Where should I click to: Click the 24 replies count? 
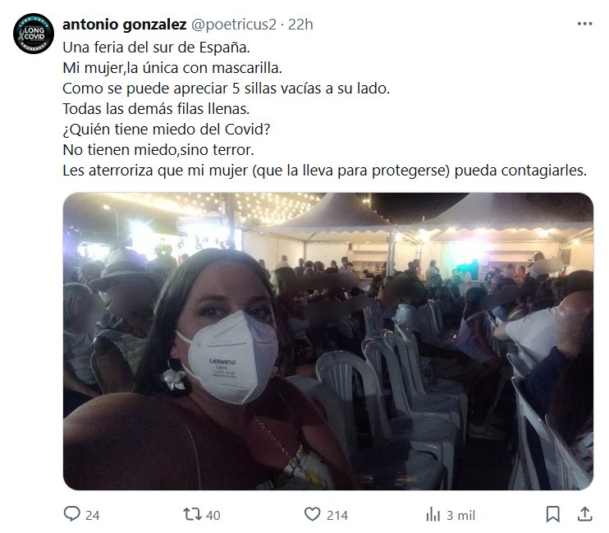coord(93,515)
